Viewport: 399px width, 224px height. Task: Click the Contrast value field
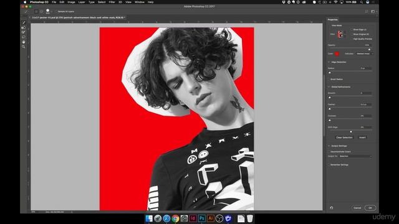(x=366, y=116)
